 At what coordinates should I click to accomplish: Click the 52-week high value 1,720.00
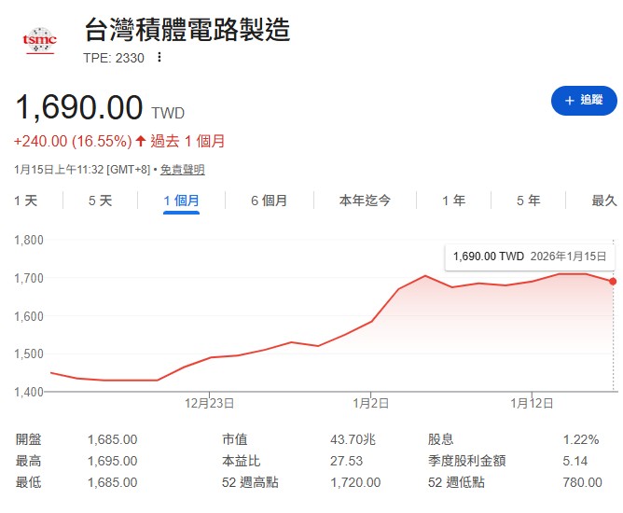click(x=355, y=482)
